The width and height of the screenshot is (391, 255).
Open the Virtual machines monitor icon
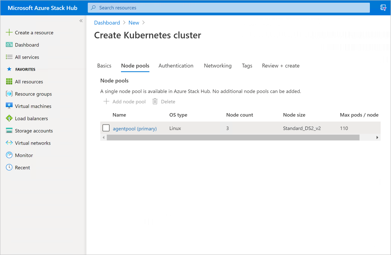(x=9, y=106)
